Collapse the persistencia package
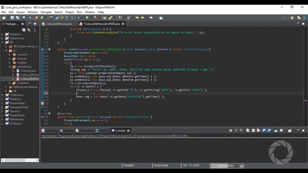The image size is (308, 173). [x=10, y=67]
